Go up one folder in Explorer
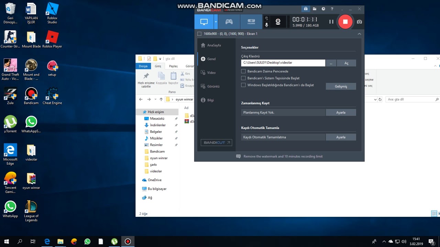Screen dimensions: 440x247 (x=161, y=99)
